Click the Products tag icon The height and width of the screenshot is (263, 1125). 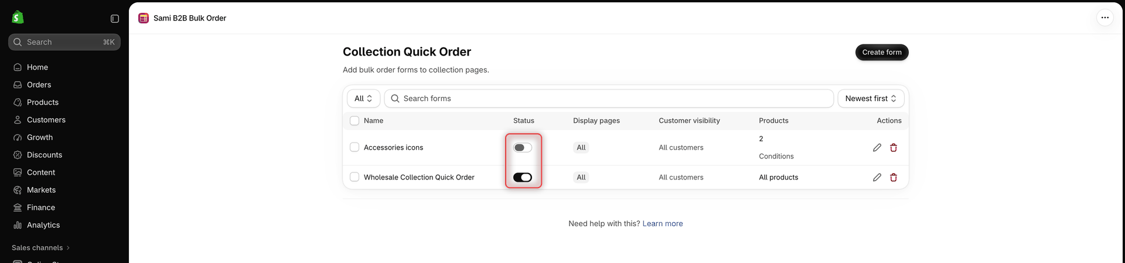[18, 102]
